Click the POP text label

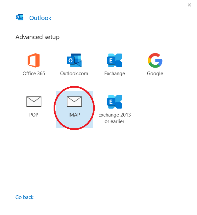(34, 115)
